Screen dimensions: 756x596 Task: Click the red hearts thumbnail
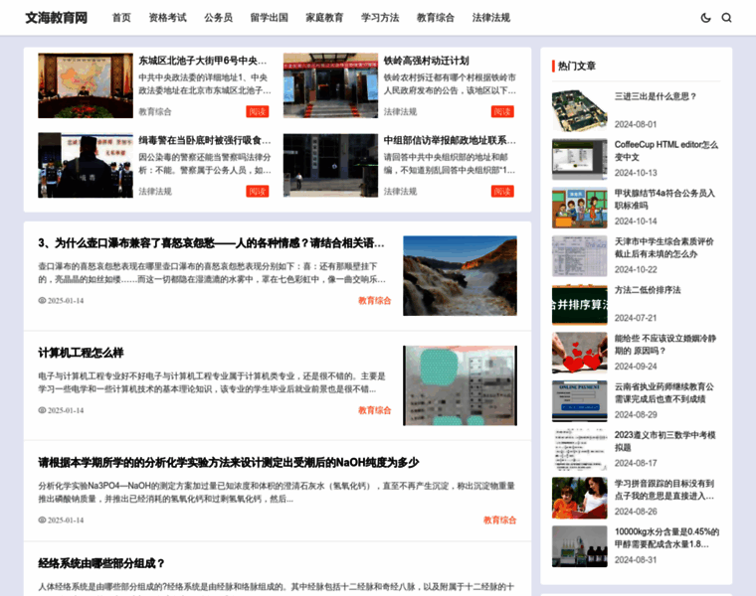580,353
